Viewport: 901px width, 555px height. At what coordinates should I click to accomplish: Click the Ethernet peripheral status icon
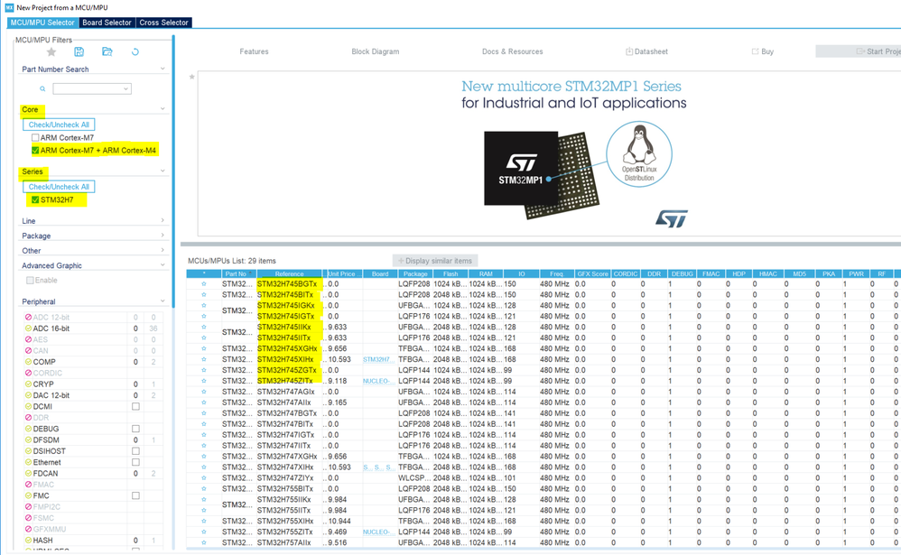pyautogui.click(x=28, y=462)
